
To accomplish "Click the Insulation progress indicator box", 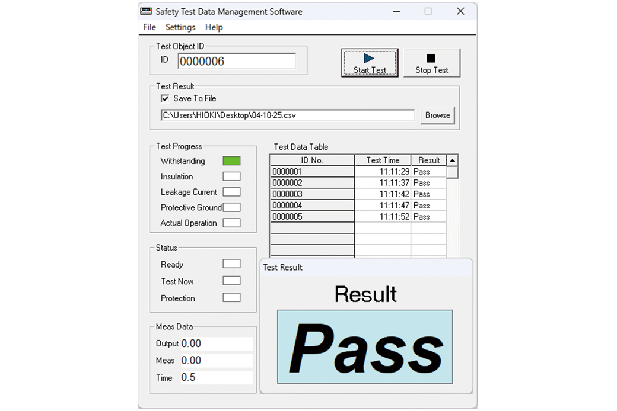I will click(x=231, y=176).
